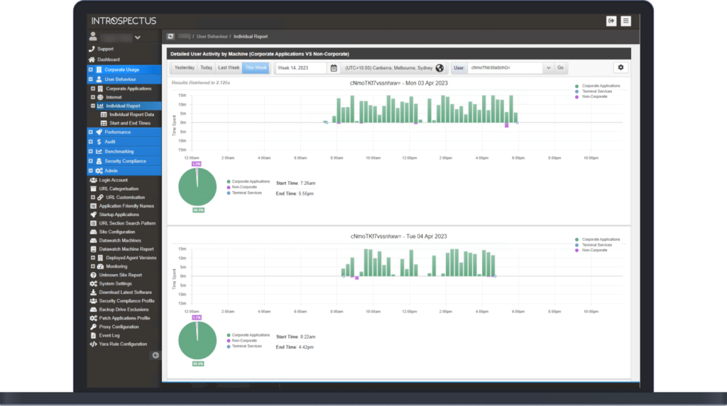The image size is (727, 406).
Task: Click the Week 14, 2023 date field
Action: click(x=301, y=68)
